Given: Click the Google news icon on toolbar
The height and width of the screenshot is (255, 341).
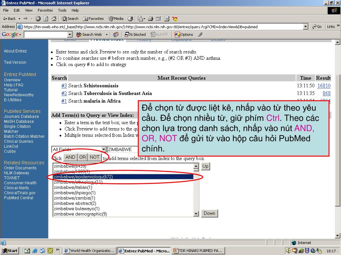Looking at the screenshot, I should click(x=116, y=35).
